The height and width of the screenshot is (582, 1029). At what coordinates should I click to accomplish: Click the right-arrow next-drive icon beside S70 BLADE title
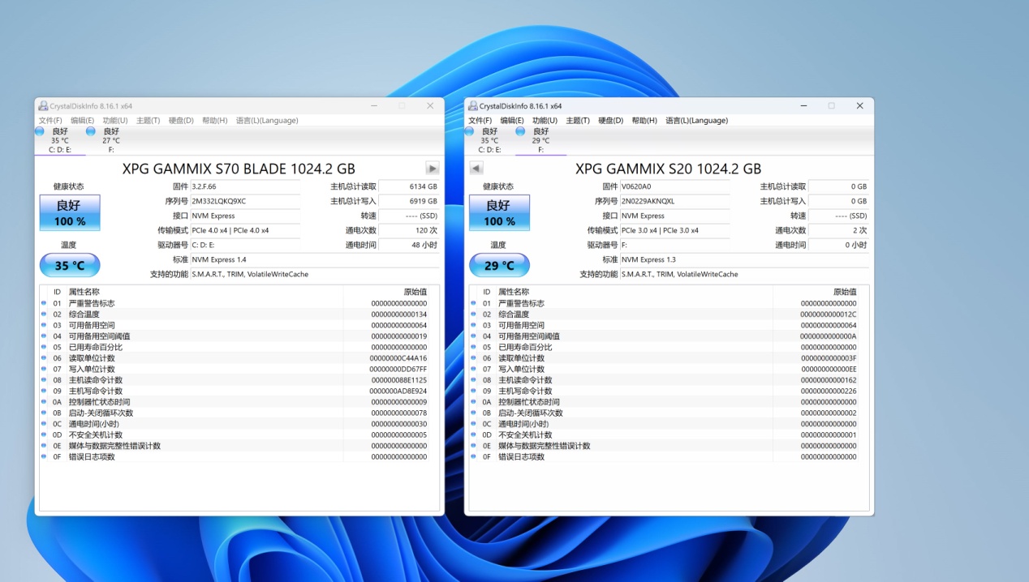click(432, 168)
